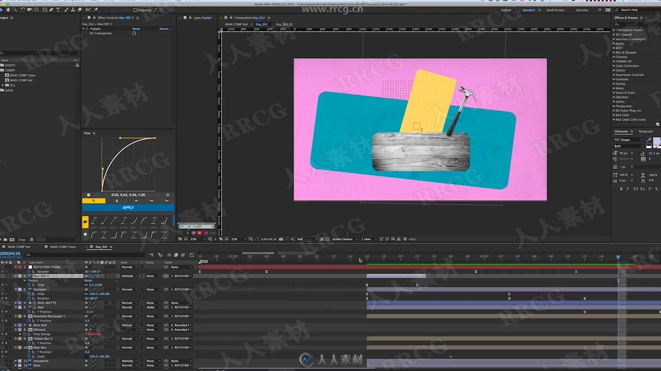Click About... link for Puppet effect
Viewport: 661px width, 371px height.
[x=165, y=29]
